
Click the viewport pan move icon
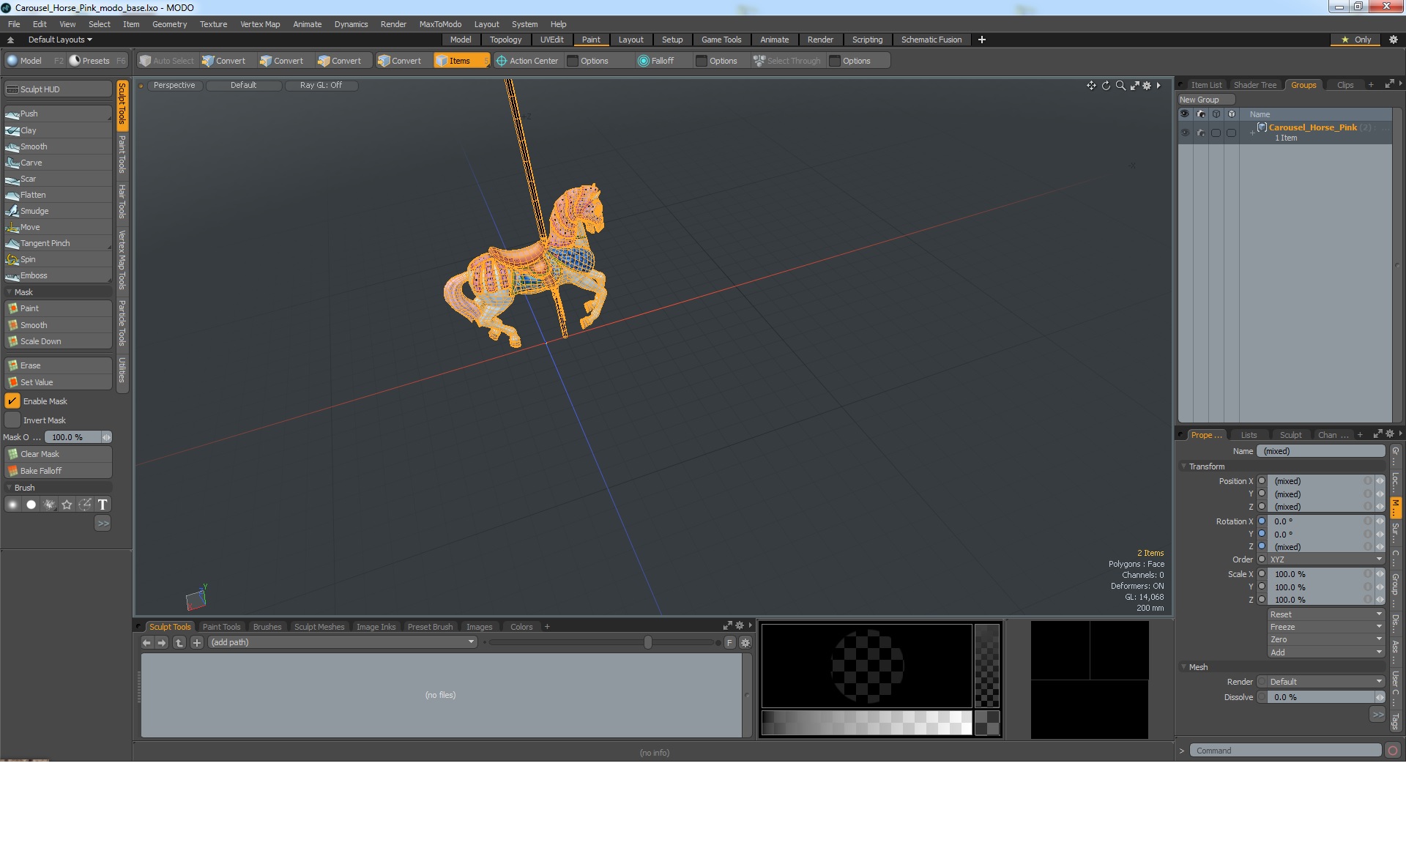pos(1091,86)
